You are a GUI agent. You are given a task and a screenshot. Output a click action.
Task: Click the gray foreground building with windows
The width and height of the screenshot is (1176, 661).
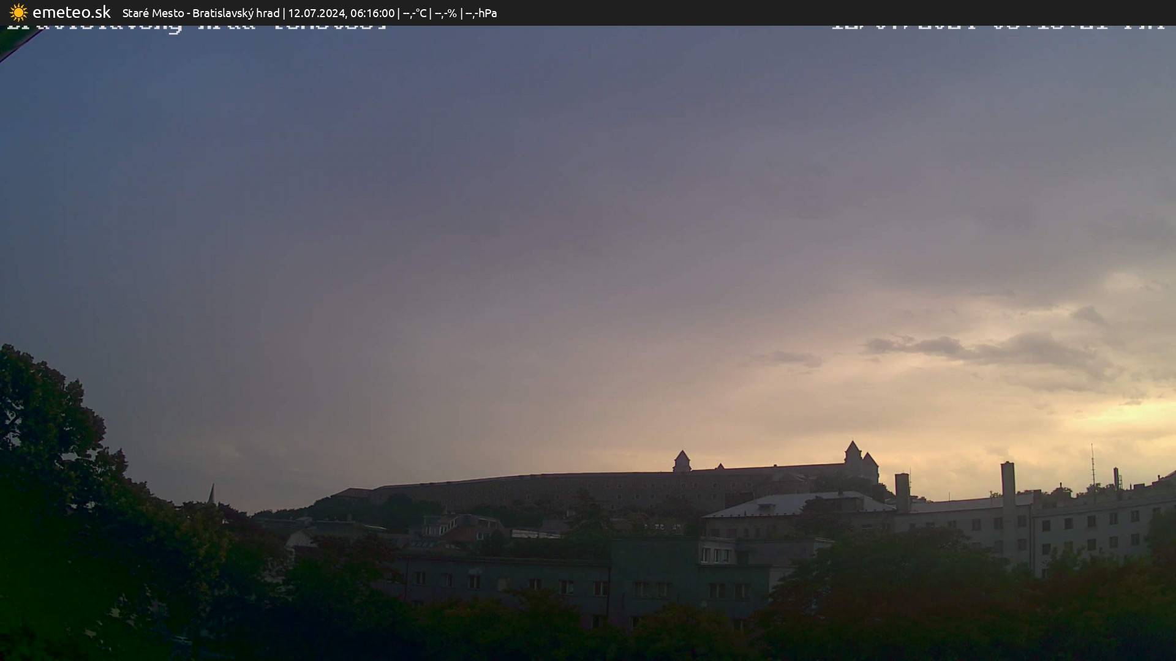point(551,581)
